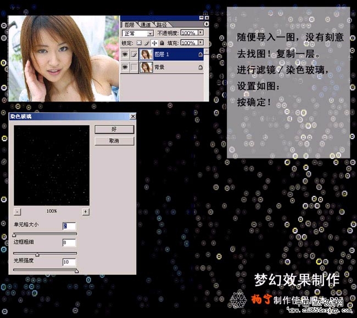Open the layers panel flyout menu arrow
Screen dimensions: 357x318
pos(206,24)
